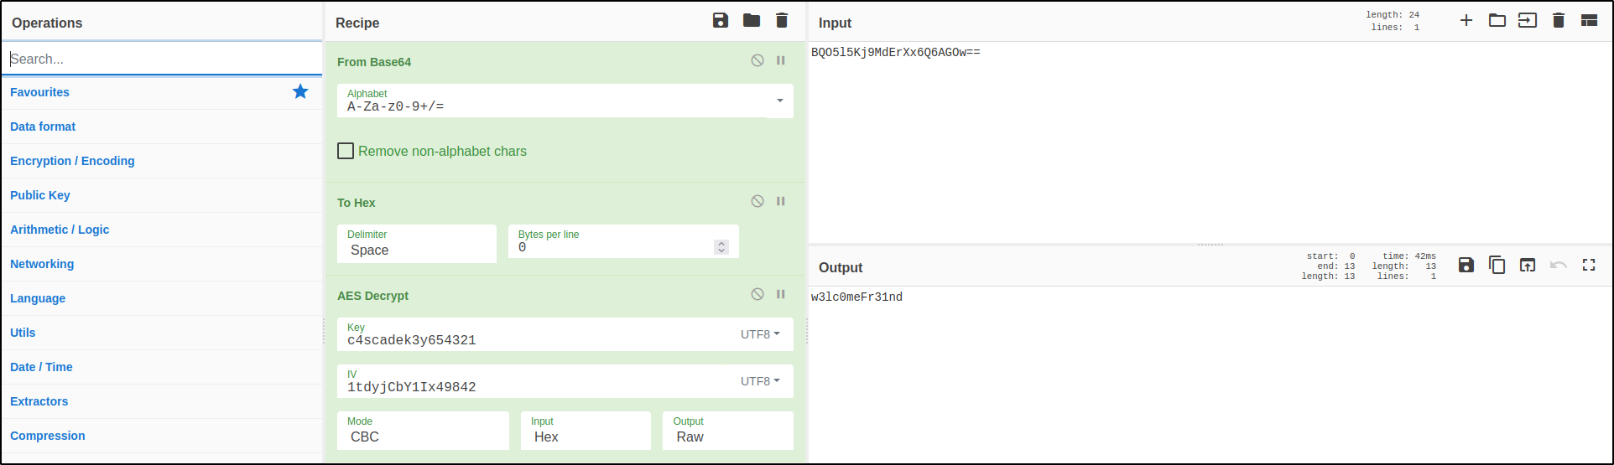Viewport: 1614px width, 465px height.
Task: Maximise the output pane
Action: (1589, 266)
